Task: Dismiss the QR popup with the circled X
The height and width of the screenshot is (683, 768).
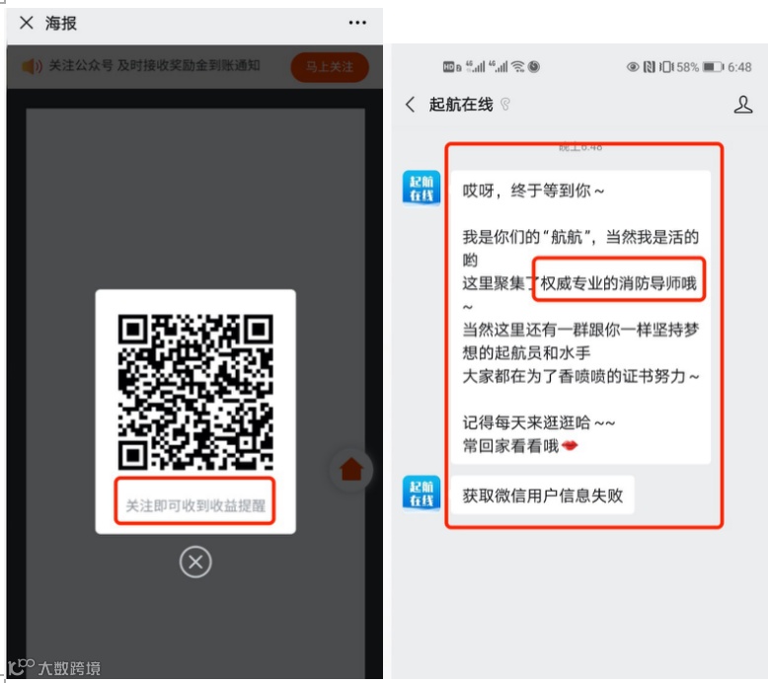Action: (195, 562)
